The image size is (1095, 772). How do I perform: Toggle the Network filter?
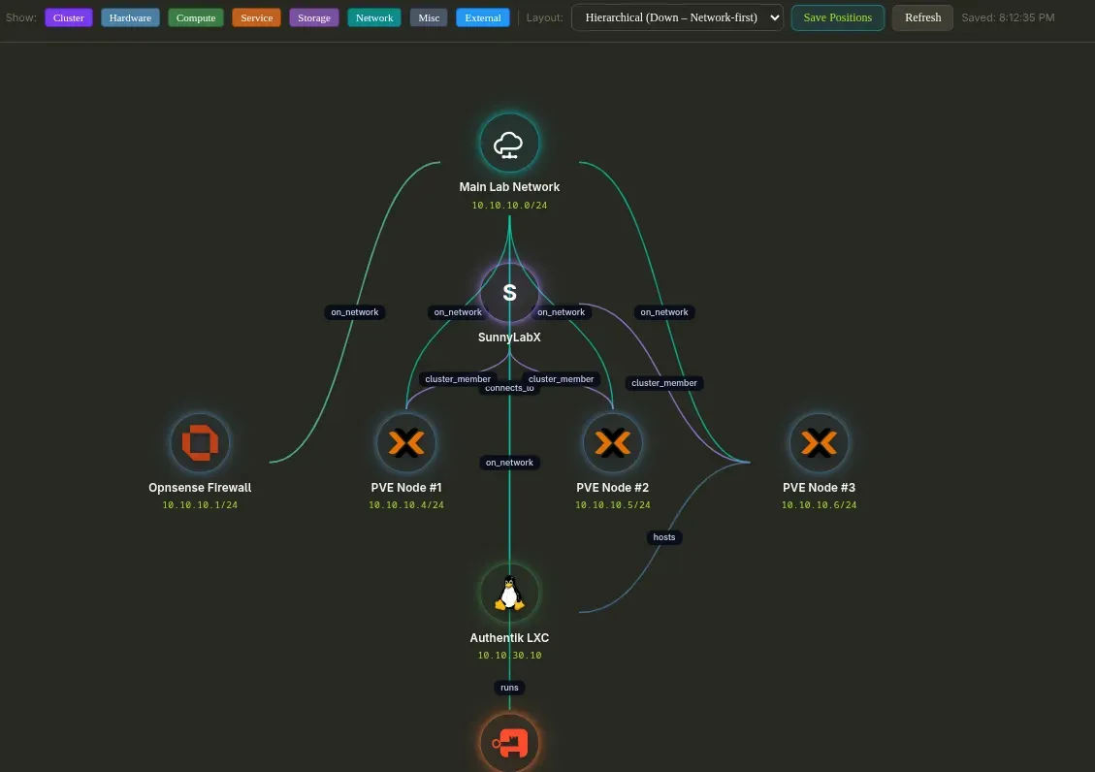[374, 17]
